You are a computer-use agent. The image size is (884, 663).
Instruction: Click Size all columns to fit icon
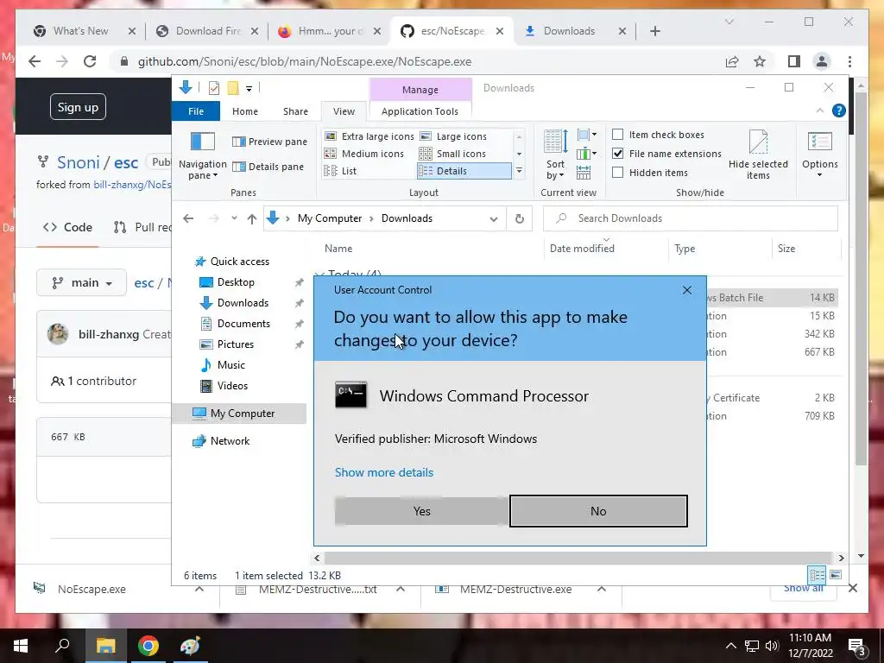(x=584, y=172)
